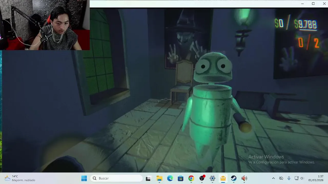Maximize the game window
Viewport: 328px width, 184px height.
[x=313, y=4]
